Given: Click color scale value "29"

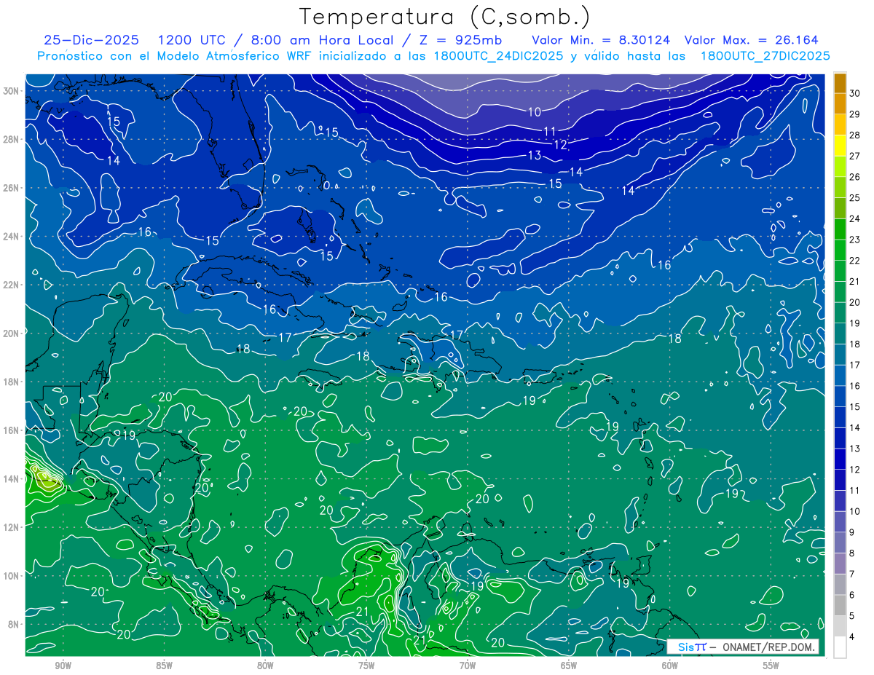Looking at the screenshot, I should 855,114.
